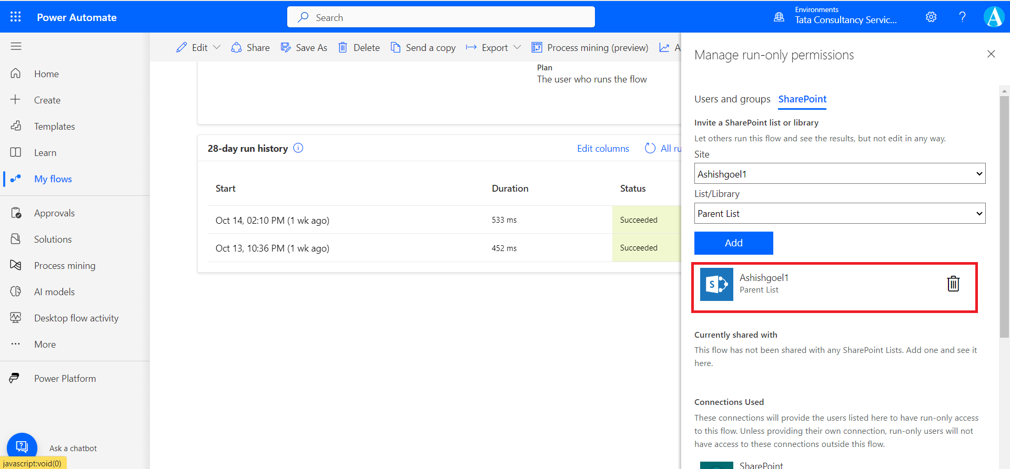
Task: Select the SharePoint tab
Action: coord(802,99)
